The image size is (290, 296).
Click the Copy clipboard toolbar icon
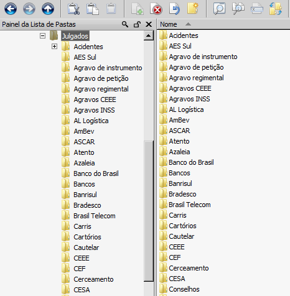click(93, 9)
